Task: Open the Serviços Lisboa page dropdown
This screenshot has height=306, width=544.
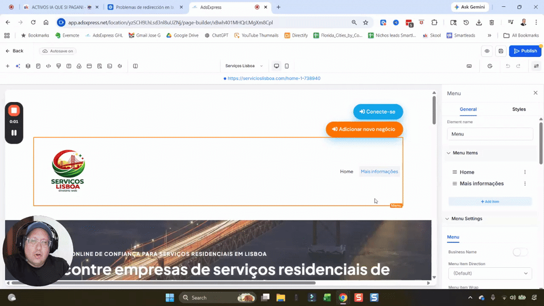Action: [244, 65]
